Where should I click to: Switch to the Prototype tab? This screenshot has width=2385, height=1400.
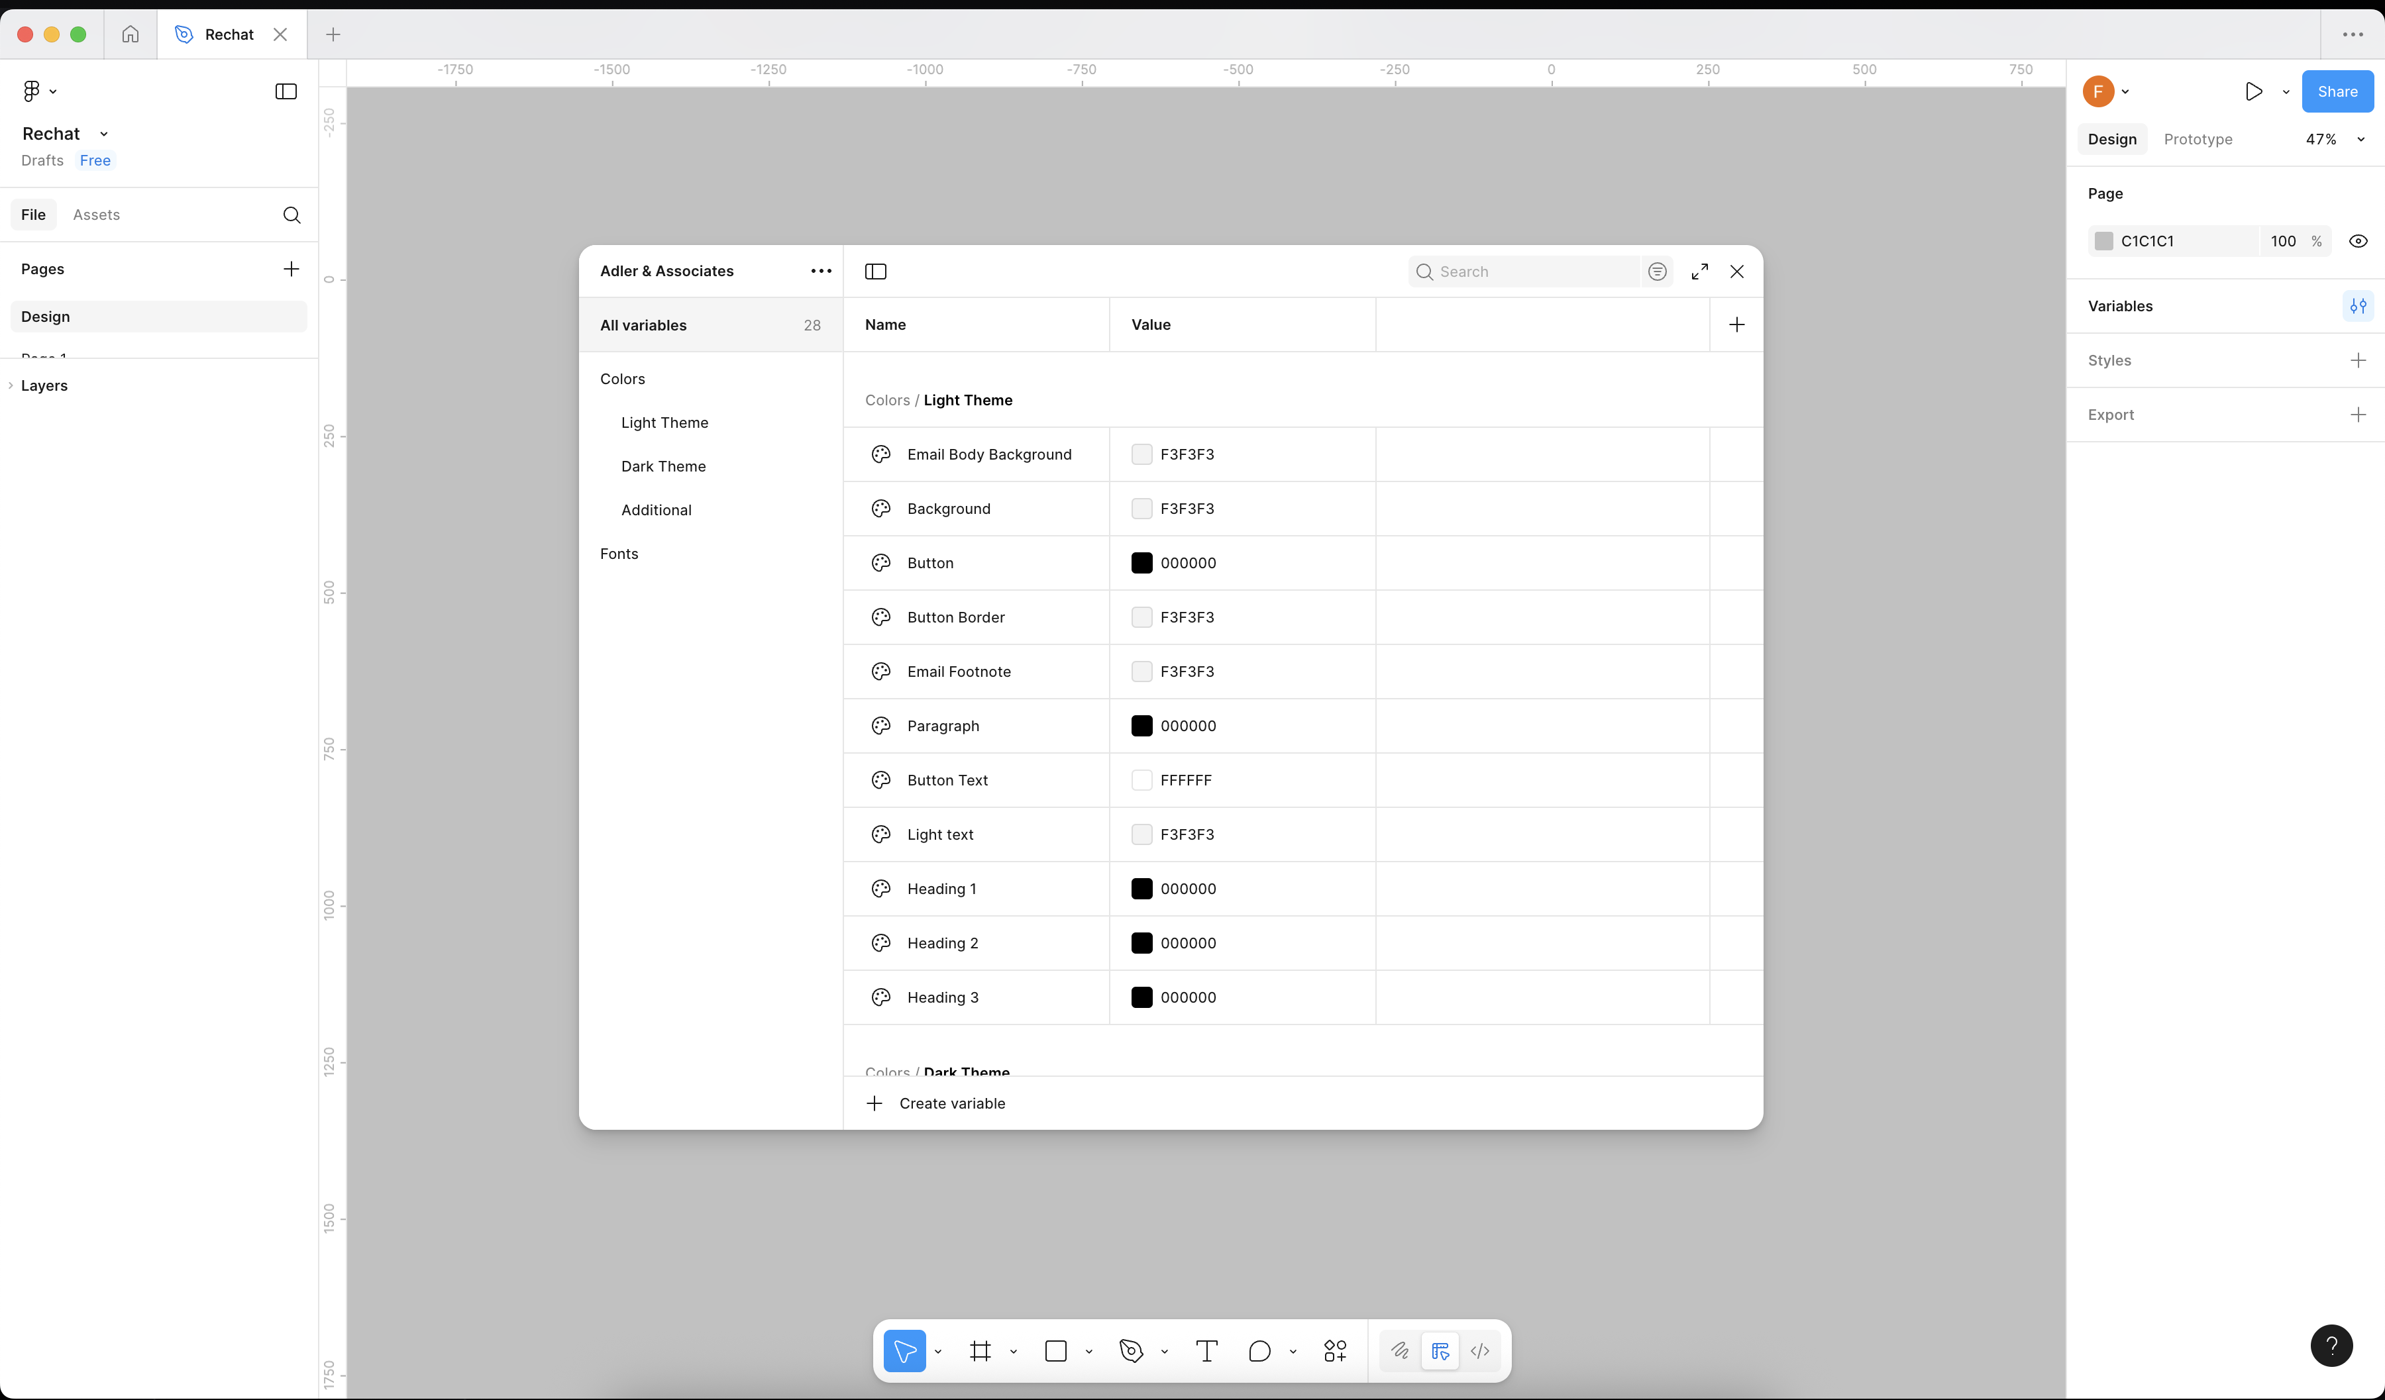click(2198, 139)
